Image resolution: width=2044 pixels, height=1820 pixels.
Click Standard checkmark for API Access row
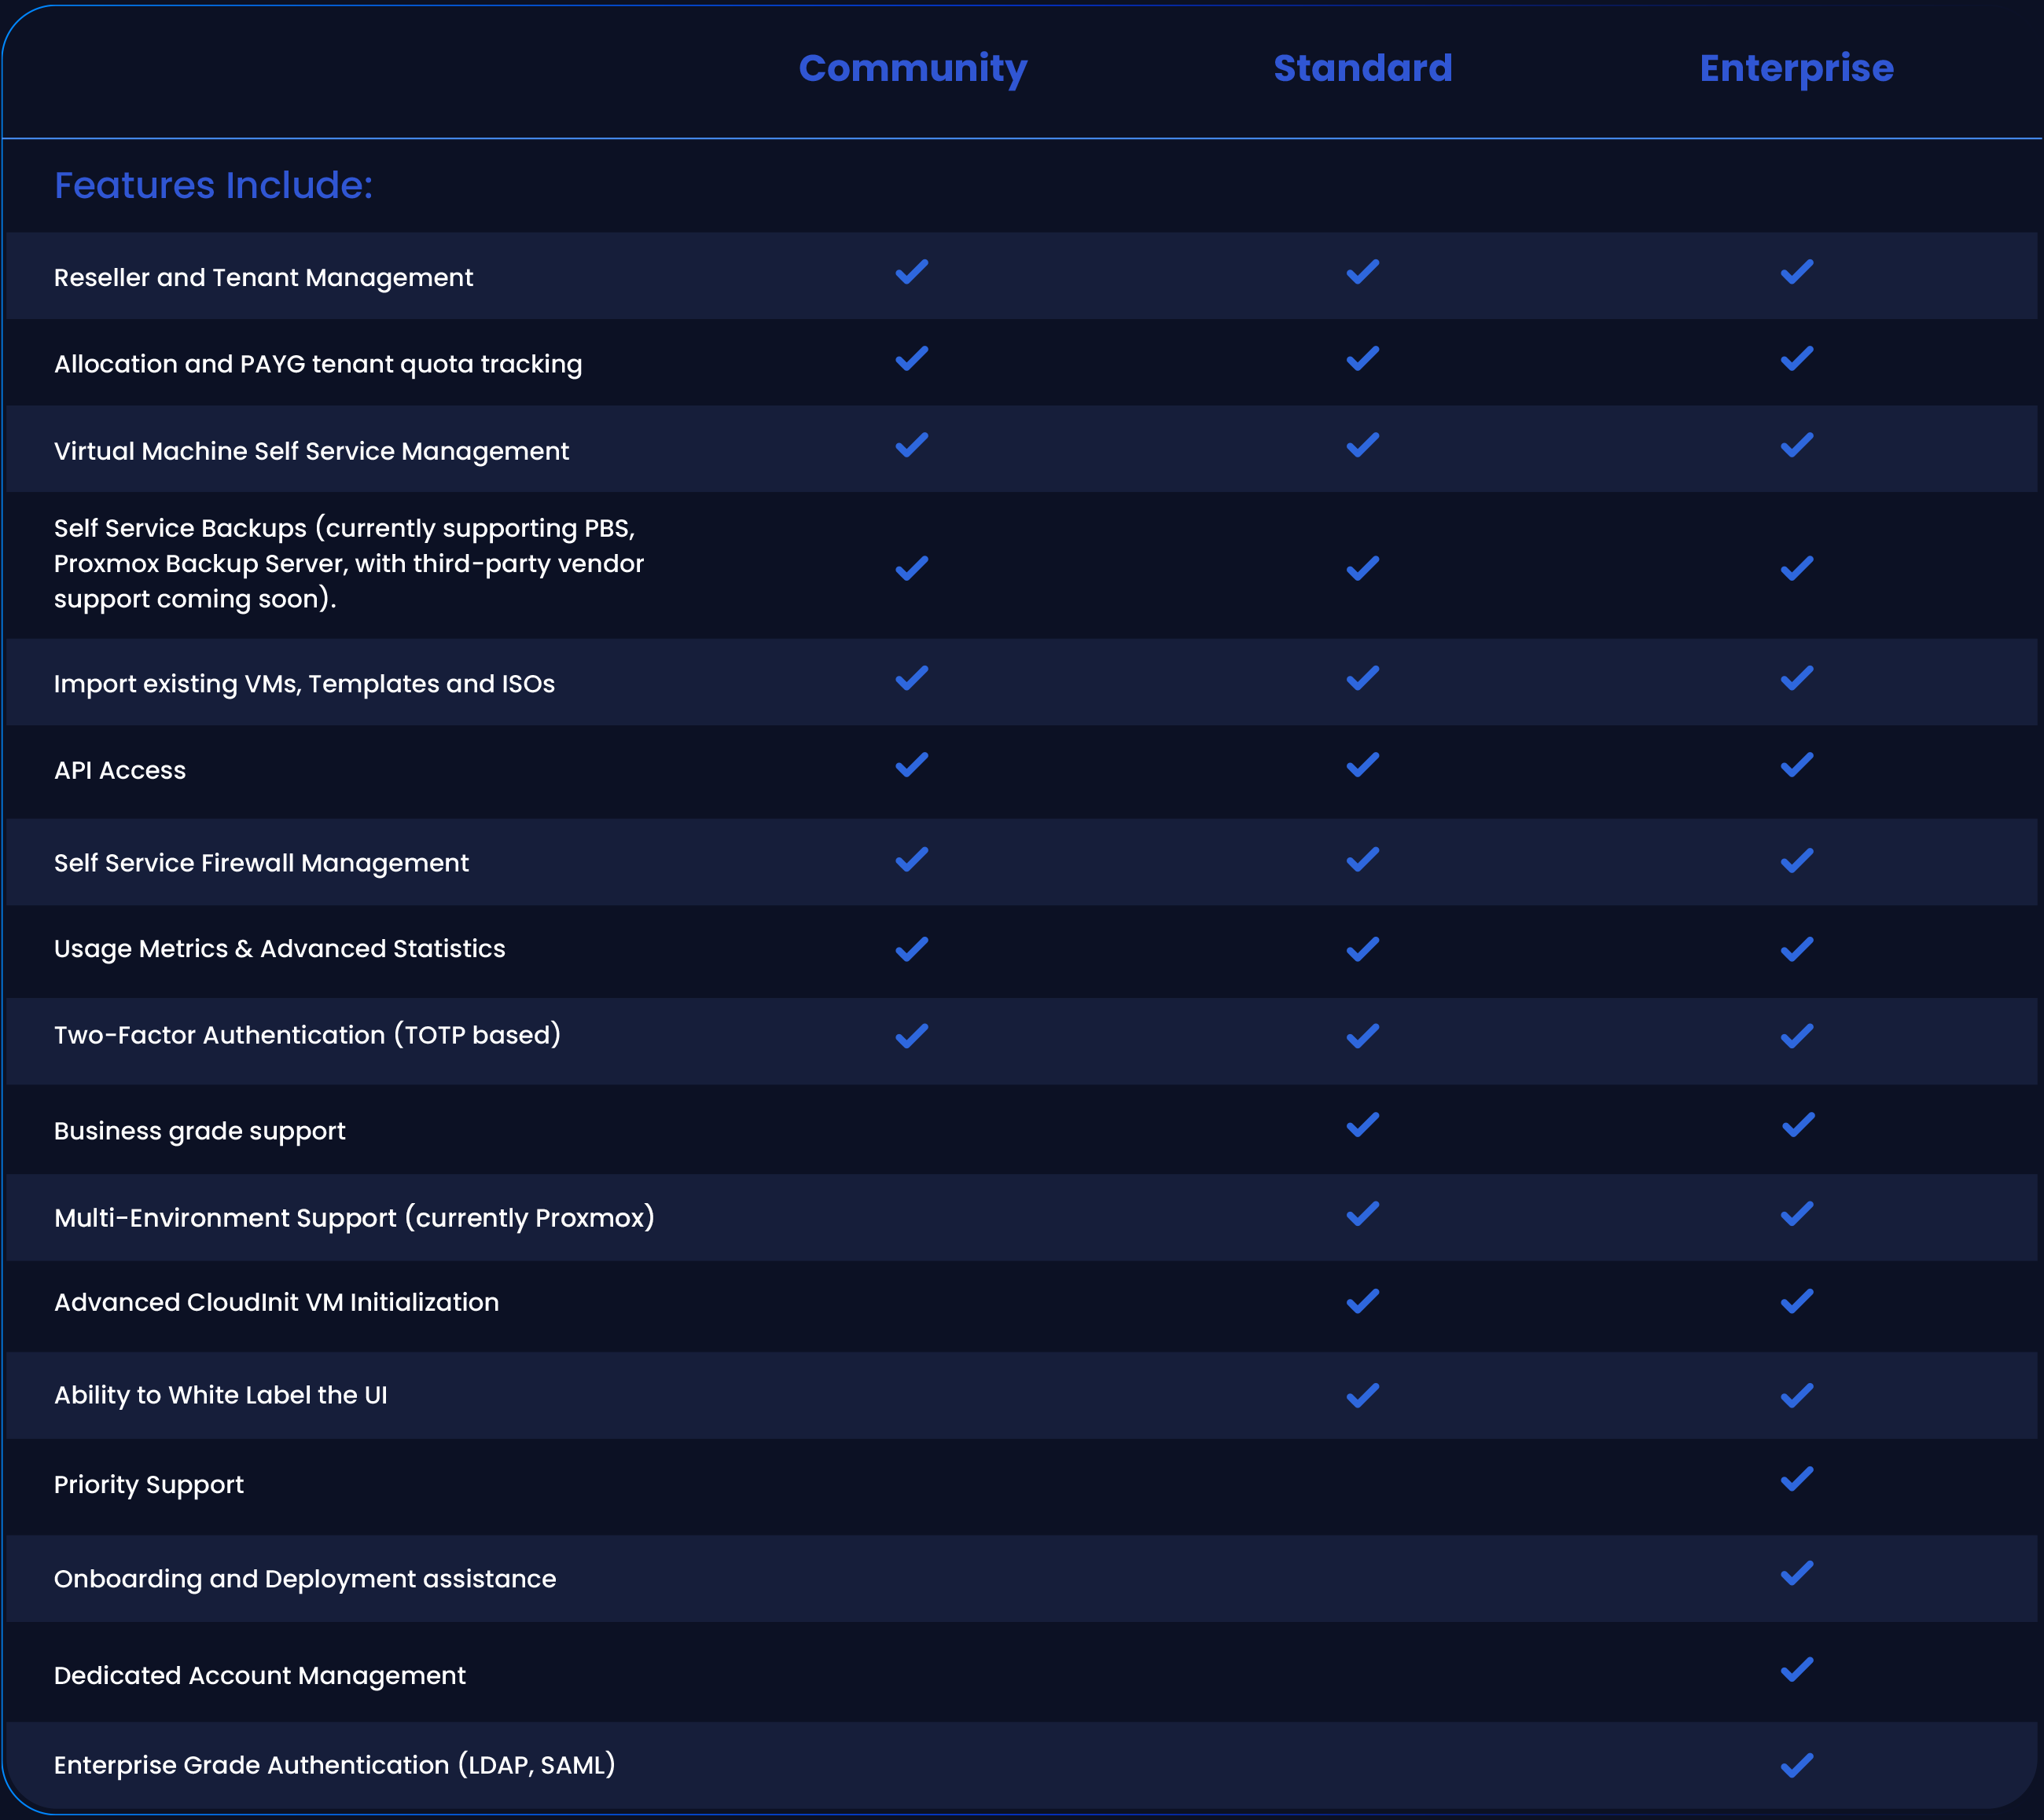pos(1362,765)
